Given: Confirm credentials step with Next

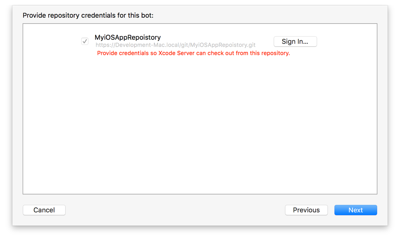Looking at the screenshot, I should (x=355, y=210).
